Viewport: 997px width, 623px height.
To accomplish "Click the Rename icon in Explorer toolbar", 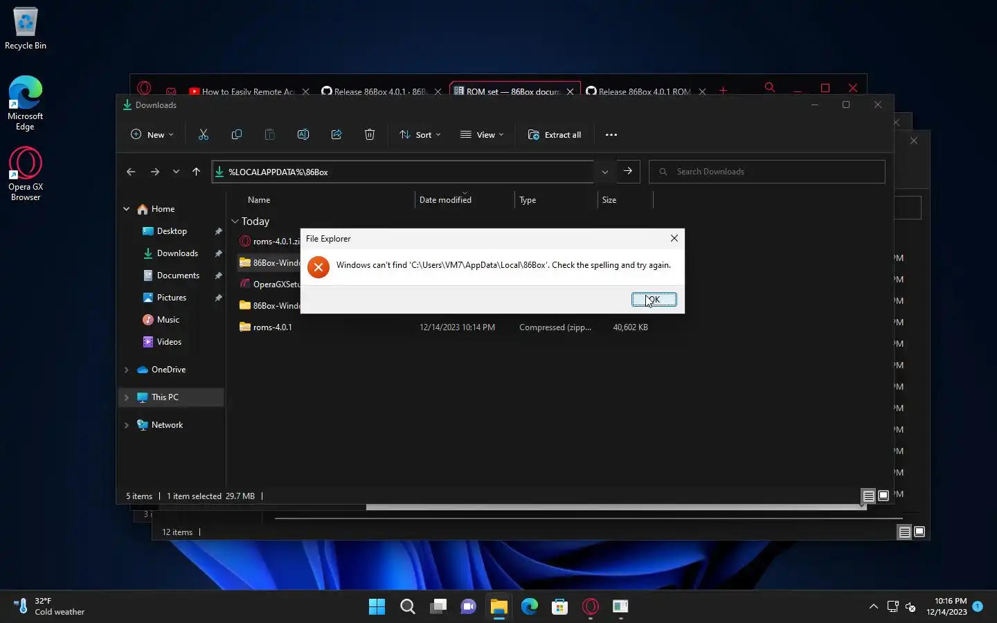I will coord(303,134).
